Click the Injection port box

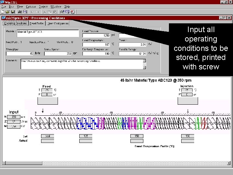click(188, 101)
